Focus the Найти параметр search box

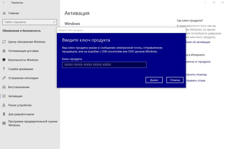(x=30, y=22)
